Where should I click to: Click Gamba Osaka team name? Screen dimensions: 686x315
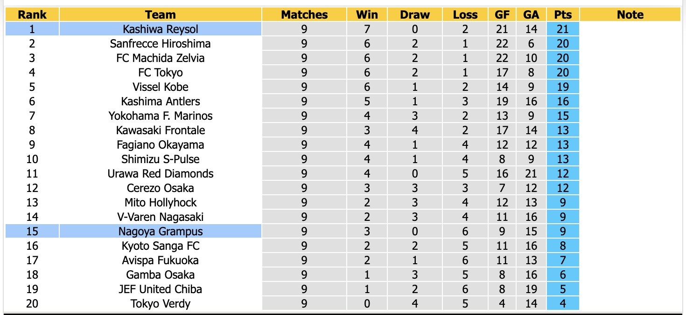click(161, 274)
